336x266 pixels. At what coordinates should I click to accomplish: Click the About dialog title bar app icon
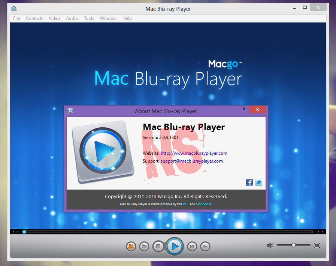pyautogui.click(x=70, y=111)
